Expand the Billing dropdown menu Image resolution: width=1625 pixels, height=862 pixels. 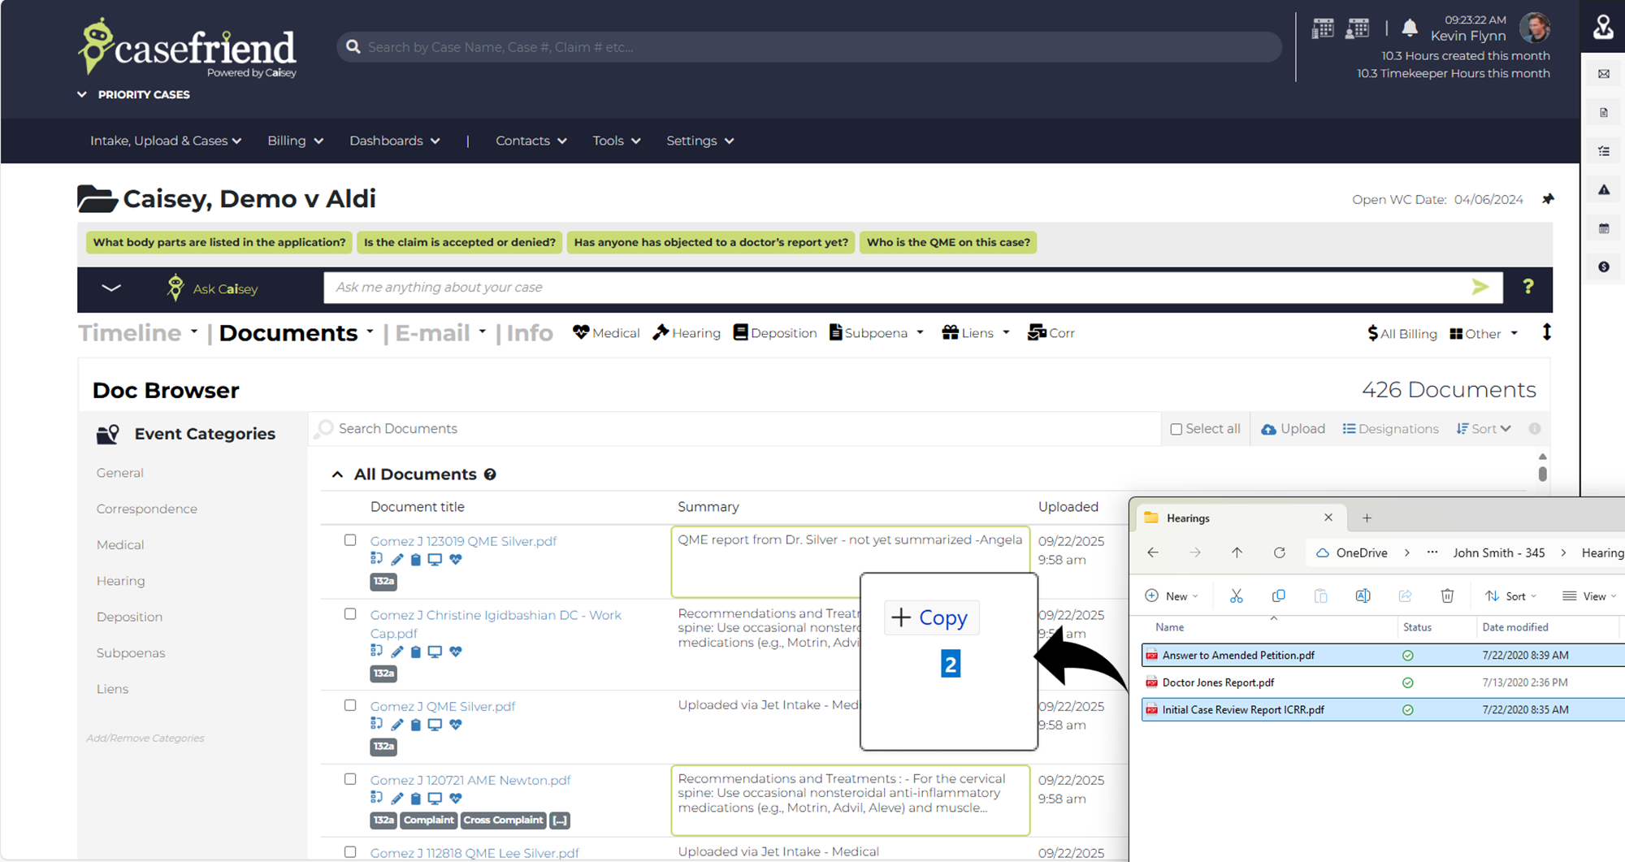pos(295,141)
